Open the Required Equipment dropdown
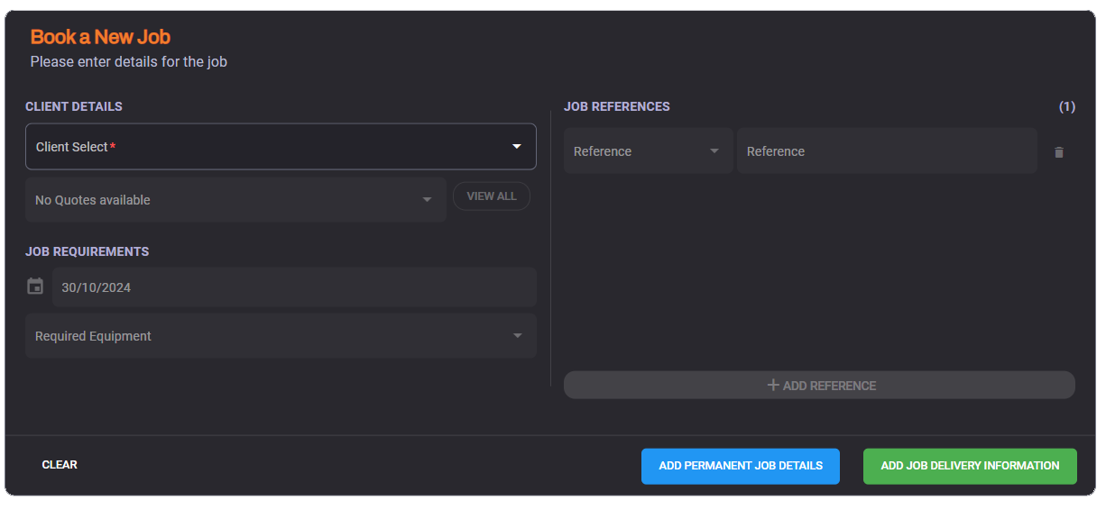The width and height of the screenshot is (1106, 510). pos(281,336)
